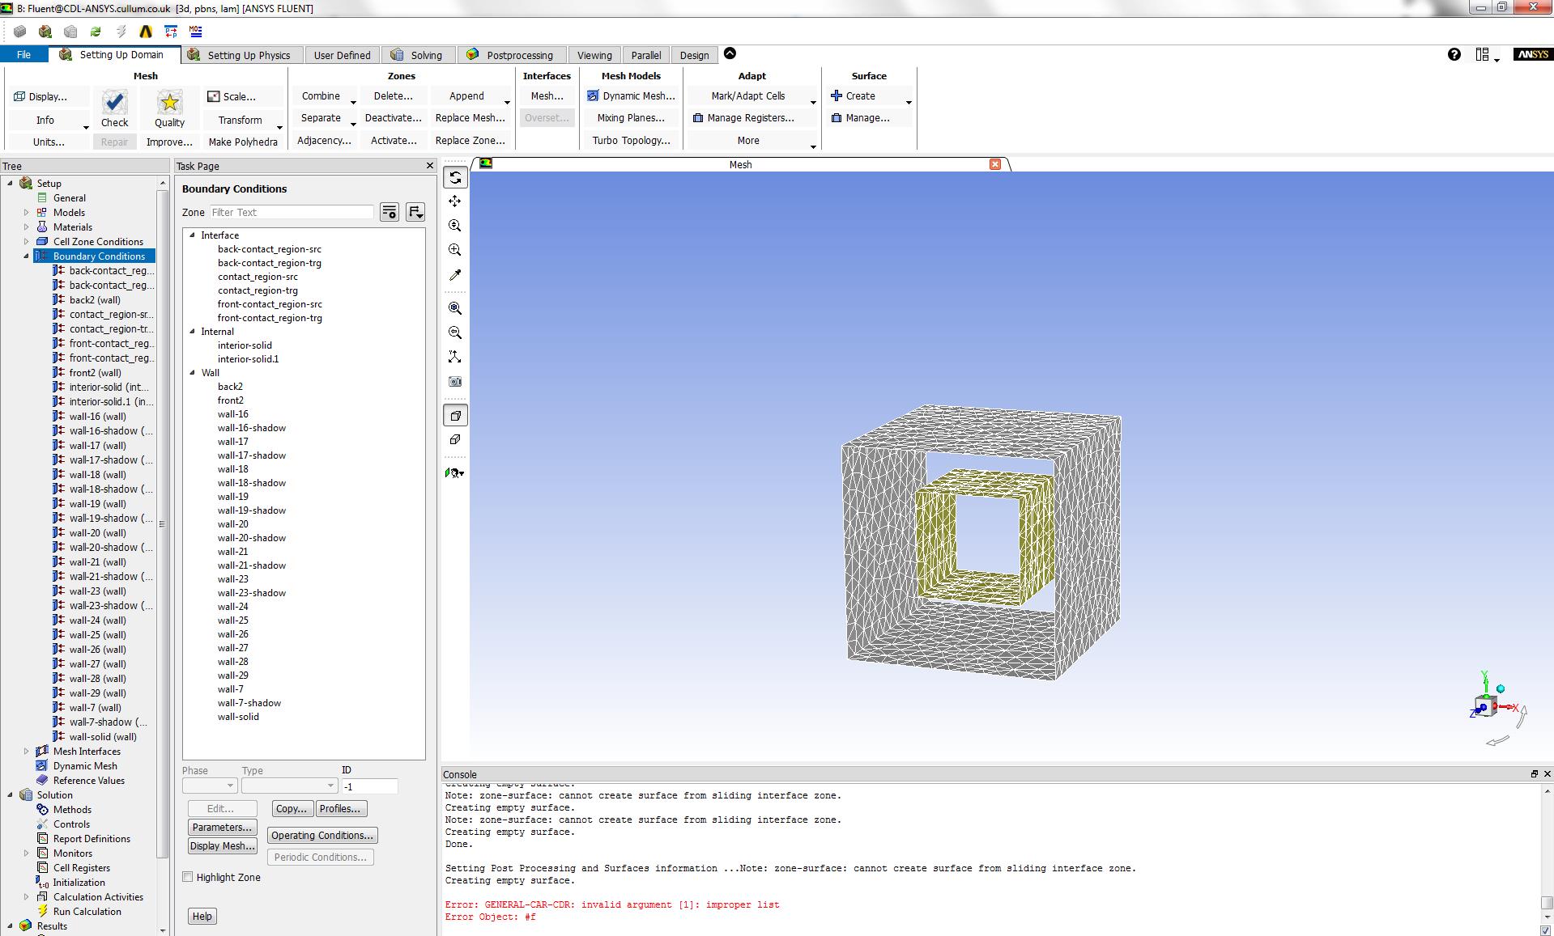Collapse the ribbon with the arrow icon
This screenshot has height=936, width=1554.
click(x=730, y=53)
